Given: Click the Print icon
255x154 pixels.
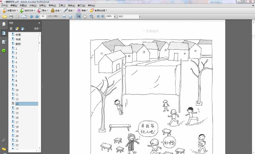Looking at the screenshot, I should pos(11,17).
